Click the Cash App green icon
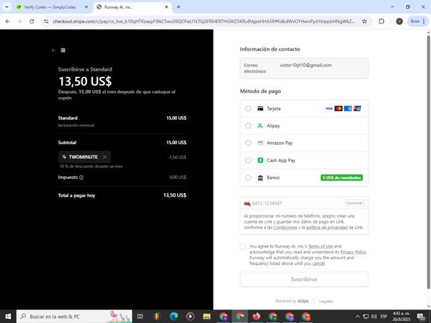 [261, 160]
